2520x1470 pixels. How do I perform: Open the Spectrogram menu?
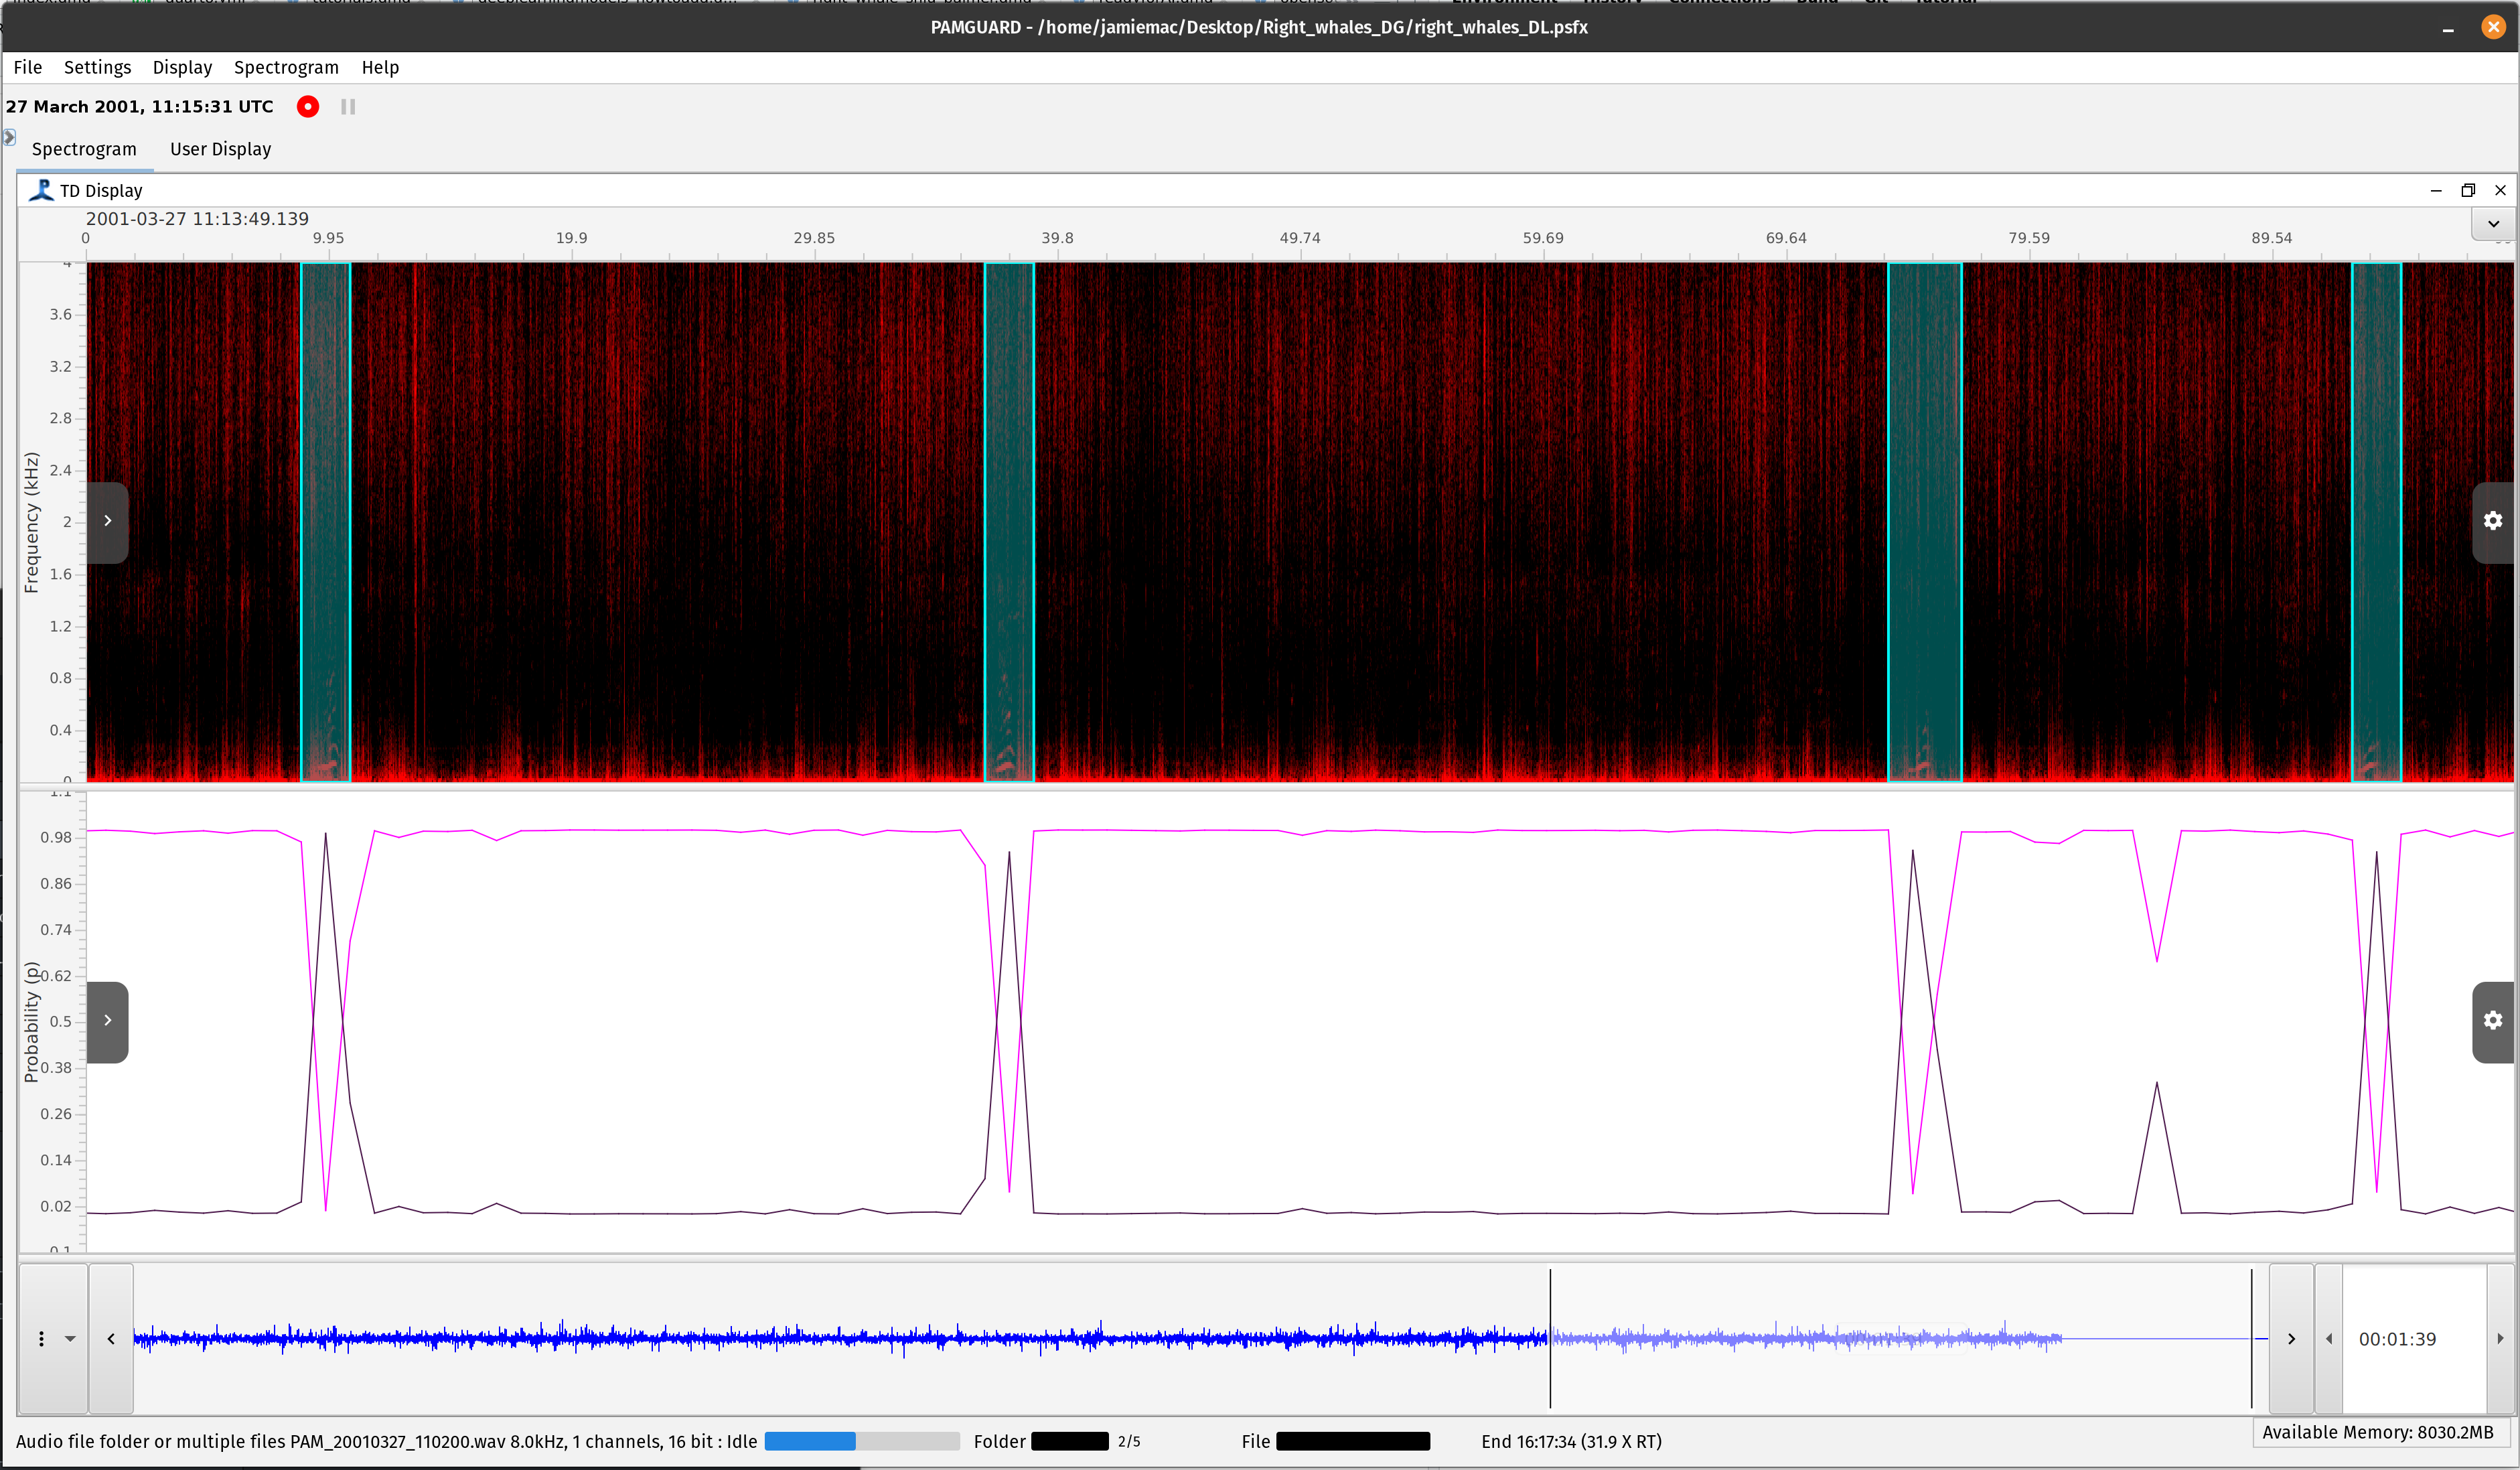click(286, 67)
